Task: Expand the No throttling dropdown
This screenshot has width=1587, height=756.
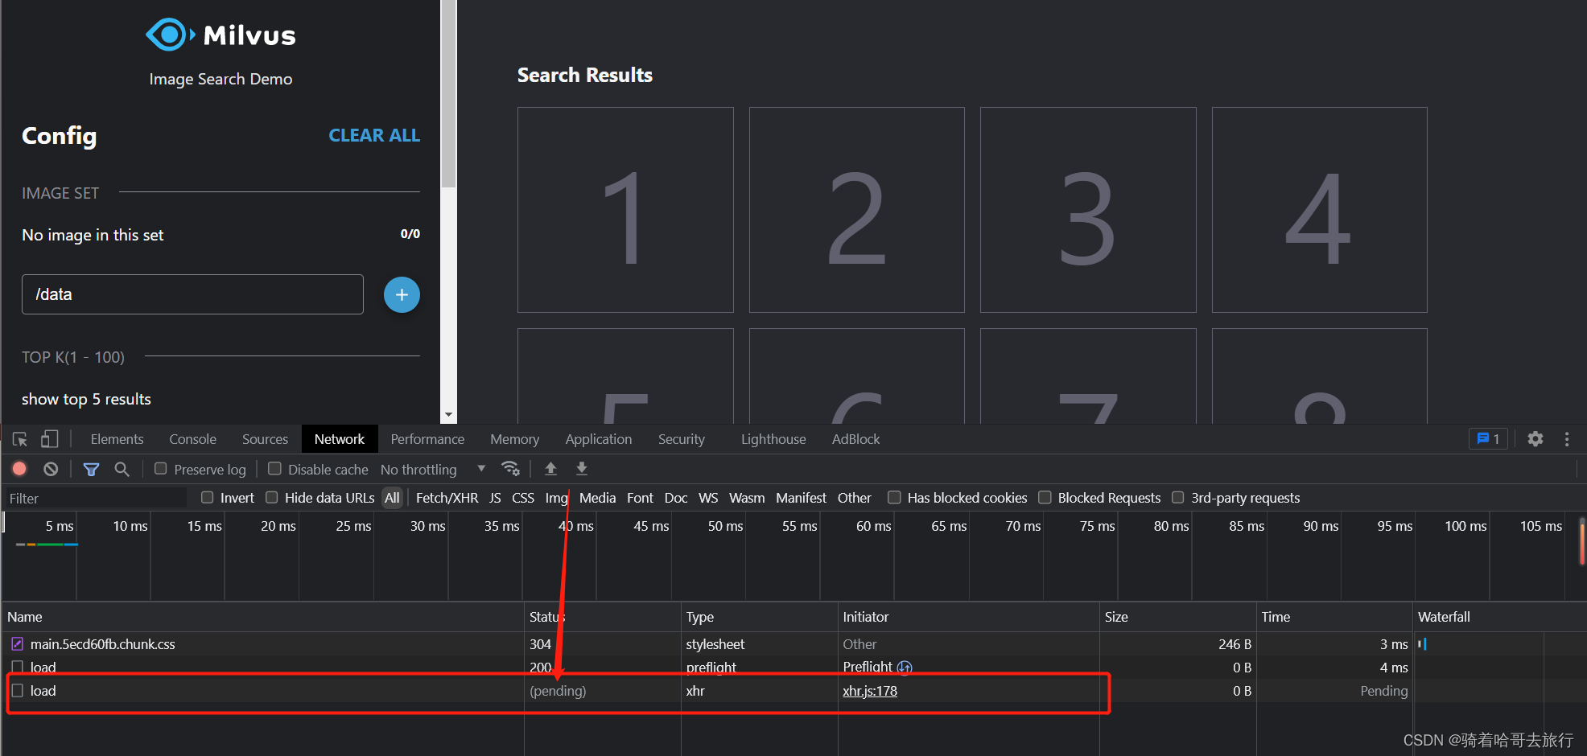Action: tap(433, 469)
